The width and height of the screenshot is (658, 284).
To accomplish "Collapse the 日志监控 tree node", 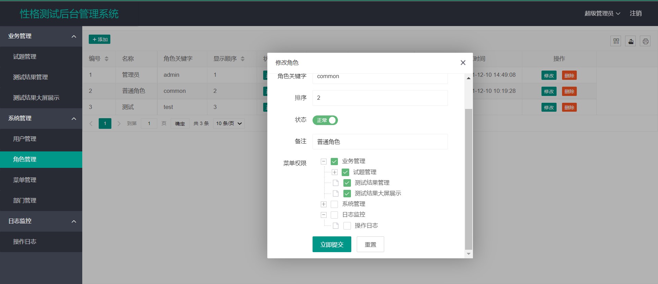I will (324, 215).
